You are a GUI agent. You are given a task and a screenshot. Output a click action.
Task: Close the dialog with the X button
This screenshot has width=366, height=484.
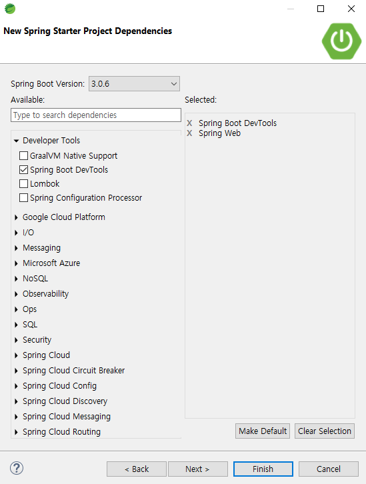click(351, 9)
